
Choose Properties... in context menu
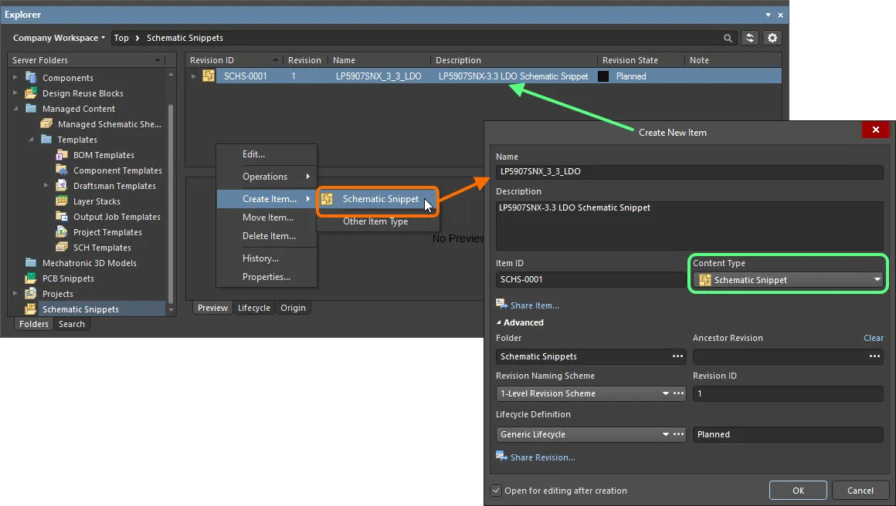(x=266, y=277)
